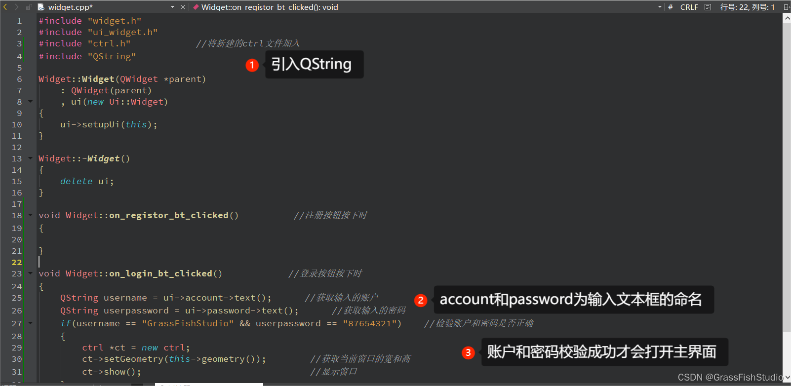Click the ct->show(); statement
The width and height of the screenshot is (791, 386).
click(112, 372)
